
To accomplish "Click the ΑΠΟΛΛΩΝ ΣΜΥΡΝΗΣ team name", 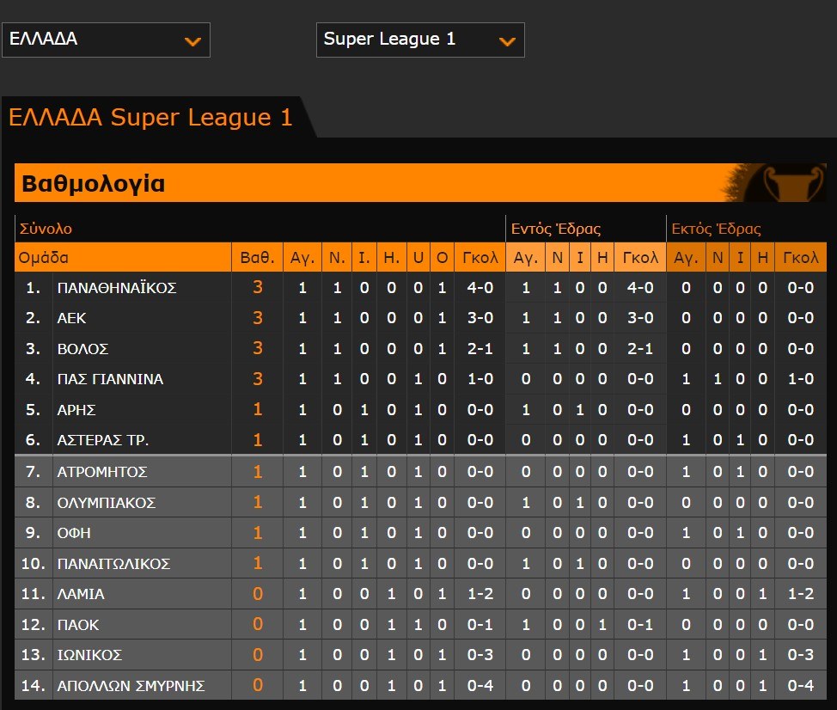I will (131, 686).
